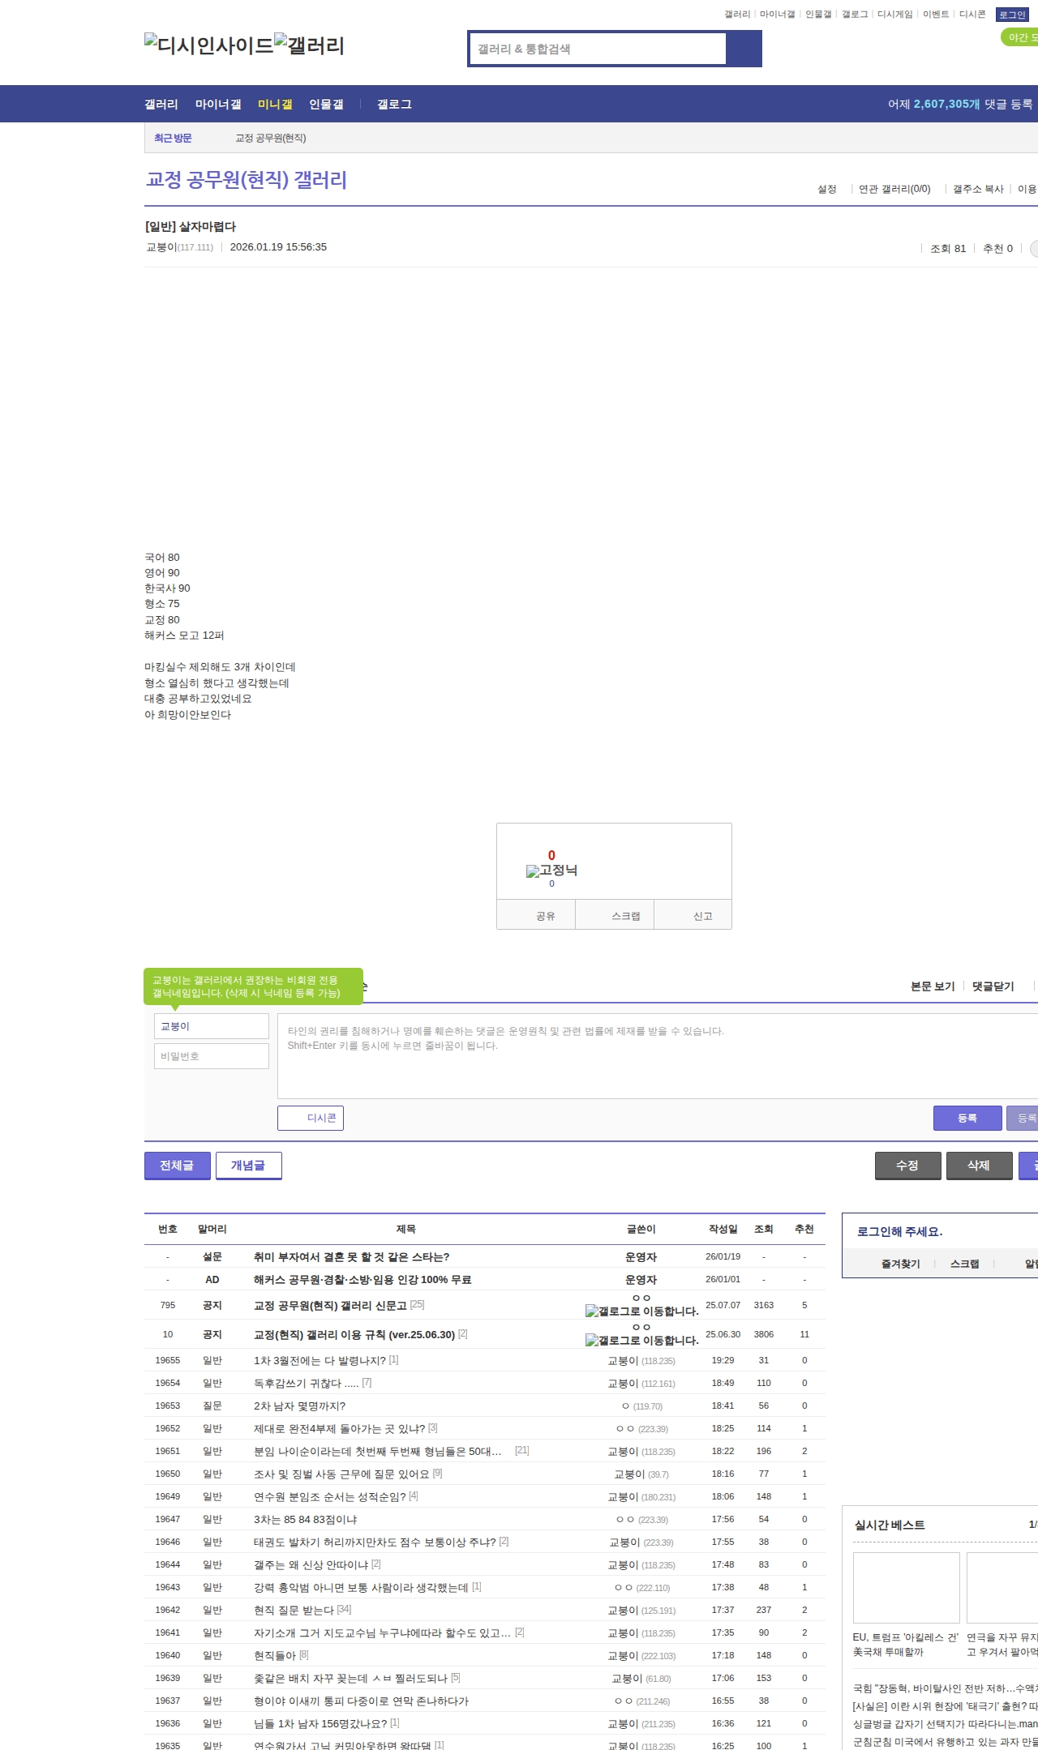Screen dimensions: 1038x1750
Task: Submit the comment with the bright blue 등록 button
Action: coord(967,1118)
